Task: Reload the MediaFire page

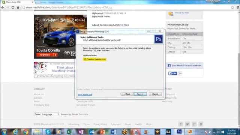Action: pos(13,7)
